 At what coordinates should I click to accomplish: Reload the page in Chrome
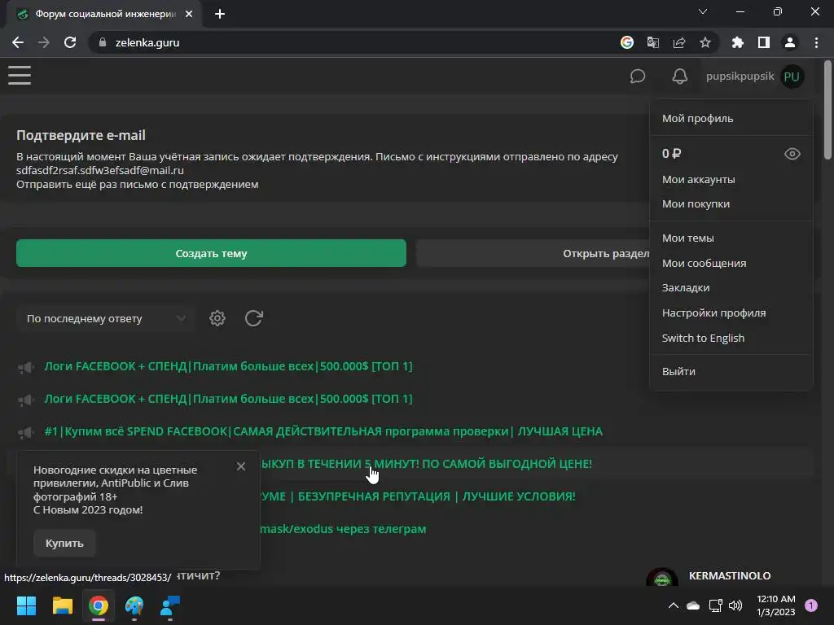(x=70, y=42)
